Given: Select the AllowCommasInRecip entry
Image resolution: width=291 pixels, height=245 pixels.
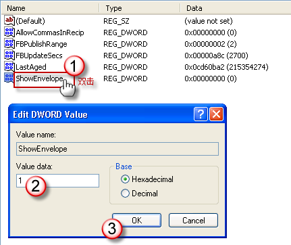Looking at the screenshot, I should click(50, 32).
